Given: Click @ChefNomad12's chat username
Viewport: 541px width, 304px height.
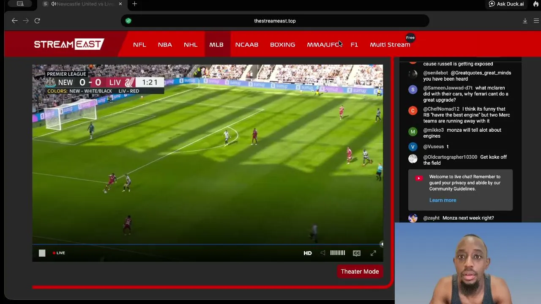Looking at the screenshot, I should coord(441,109).
